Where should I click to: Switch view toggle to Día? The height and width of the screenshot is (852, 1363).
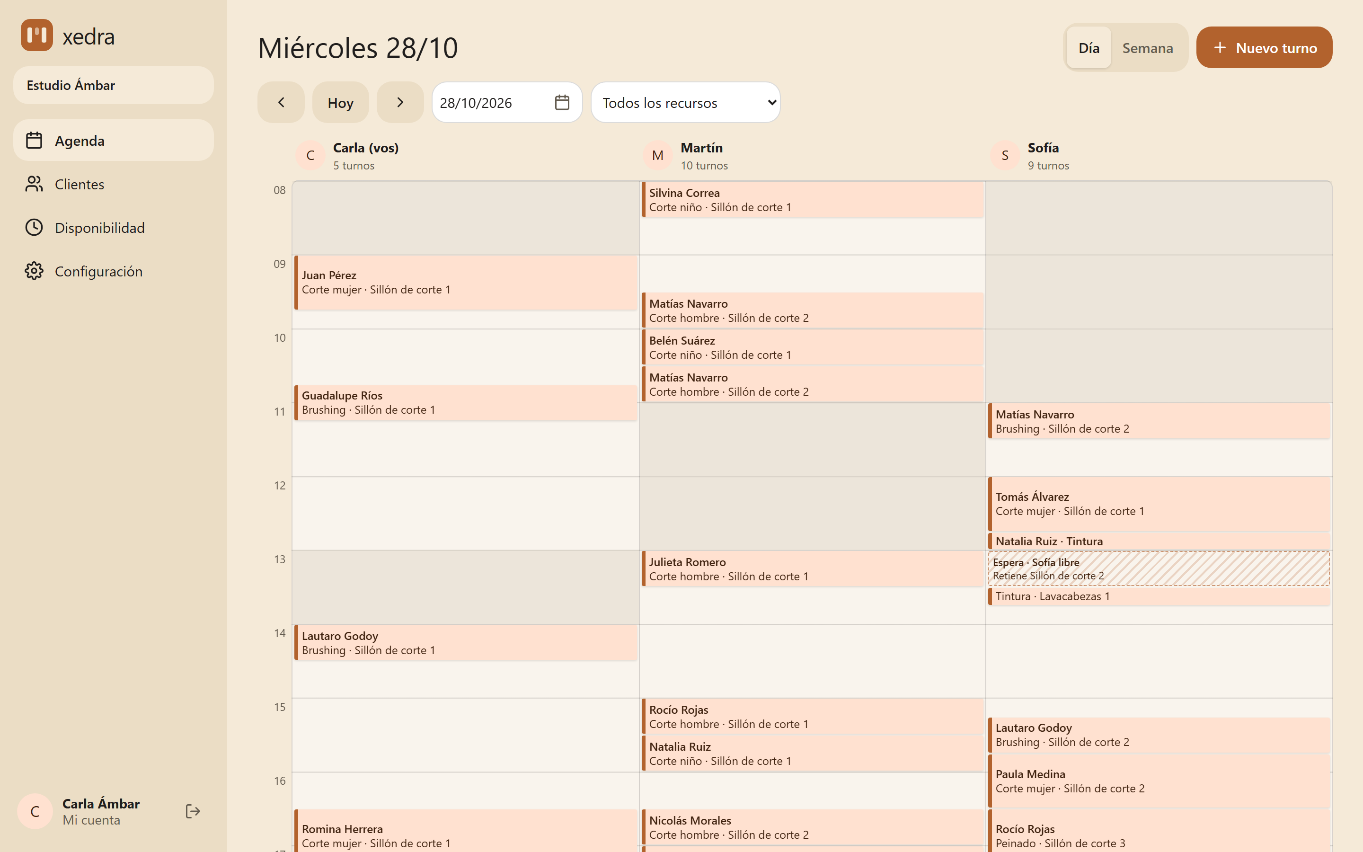1089,48
